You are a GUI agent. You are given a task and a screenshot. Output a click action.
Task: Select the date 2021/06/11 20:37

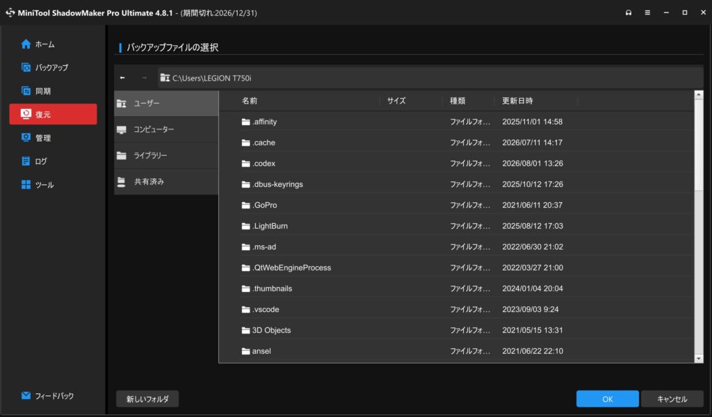click(x=532, y=205)
